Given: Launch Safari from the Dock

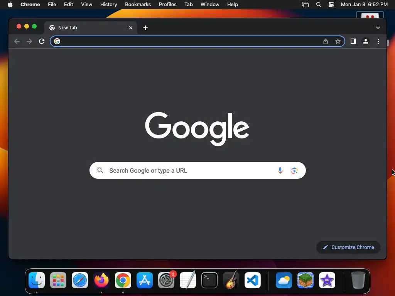Looking at the screenshot, I should coord(80,280).
